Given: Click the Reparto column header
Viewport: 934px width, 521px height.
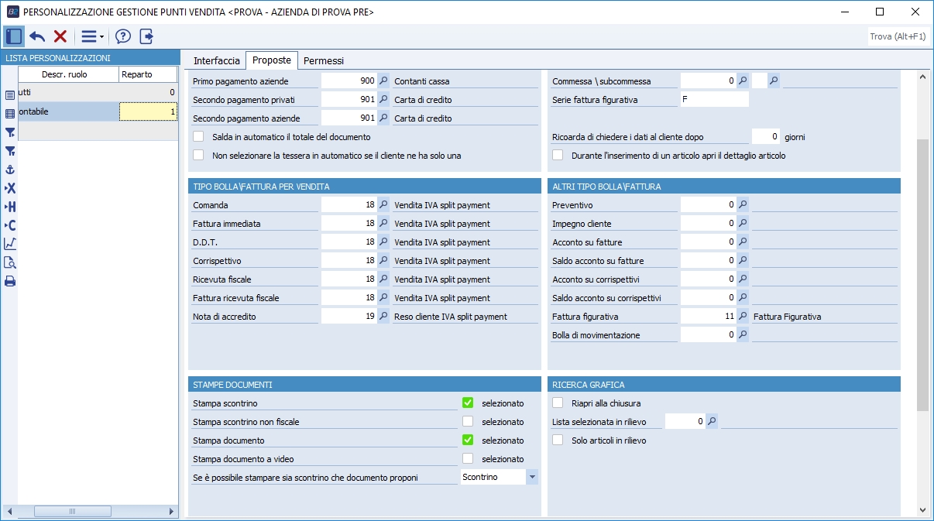Looking at the screenshot, I should click(x=137, y=74).
